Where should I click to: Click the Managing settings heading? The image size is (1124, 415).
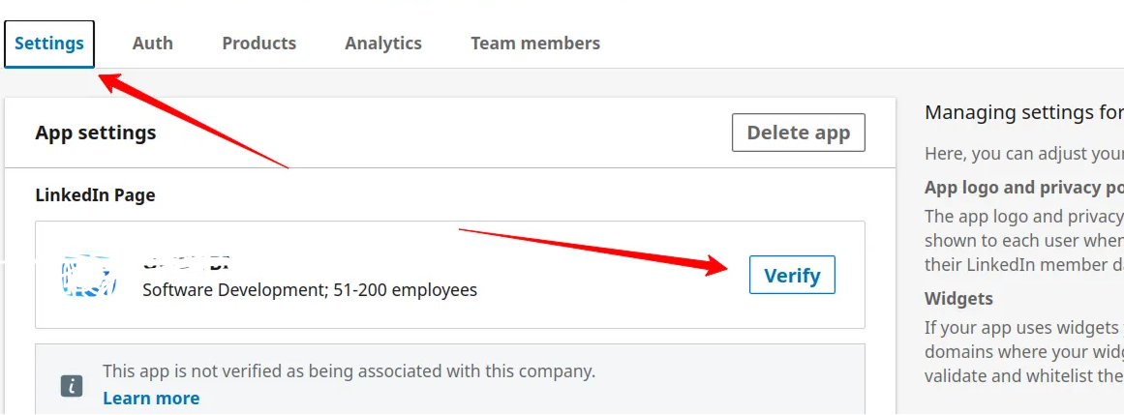1023,112
